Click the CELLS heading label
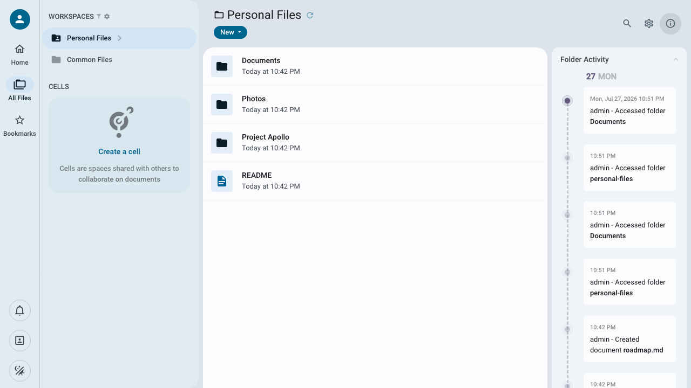691x388 pixels. click(59, 87)
